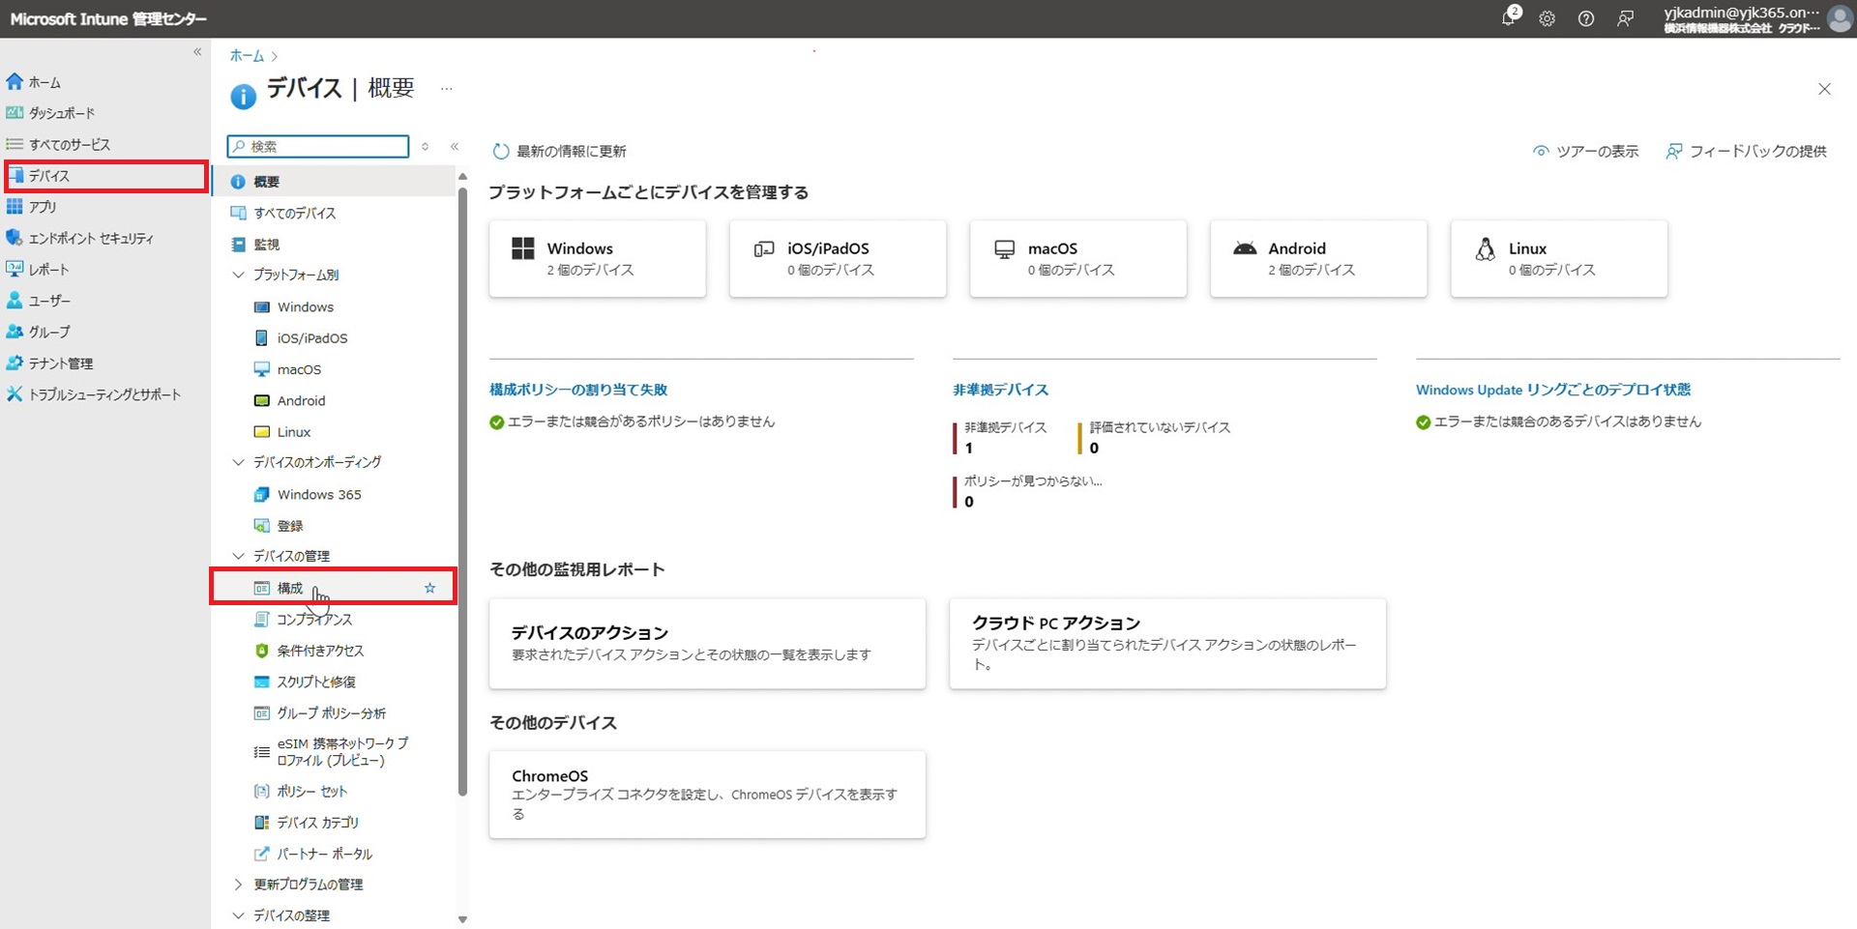Click the 条件付きアクセス shield icon

(261, 651)
